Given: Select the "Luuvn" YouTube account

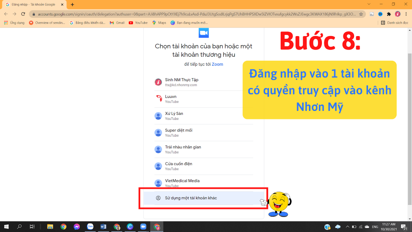Looking at the screenshot, I should coord(171,99).
